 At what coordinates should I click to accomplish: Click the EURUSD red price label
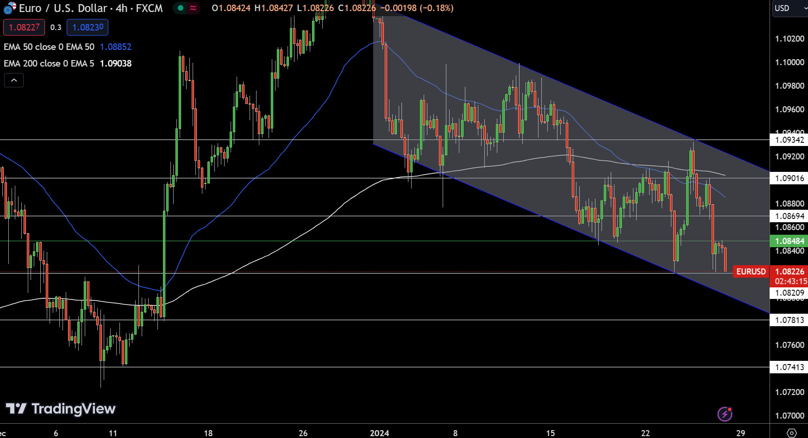pos(751,271)
